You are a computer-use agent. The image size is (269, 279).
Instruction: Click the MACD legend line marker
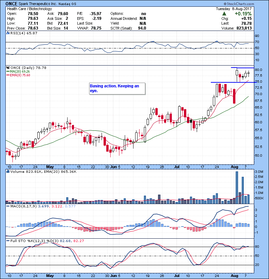[8, 206]
